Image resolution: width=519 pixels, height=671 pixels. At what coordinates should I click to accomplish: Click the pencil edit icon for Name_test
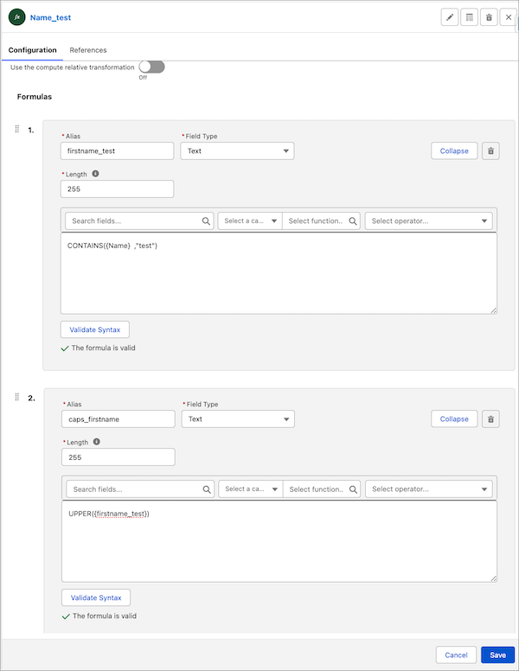450,17
